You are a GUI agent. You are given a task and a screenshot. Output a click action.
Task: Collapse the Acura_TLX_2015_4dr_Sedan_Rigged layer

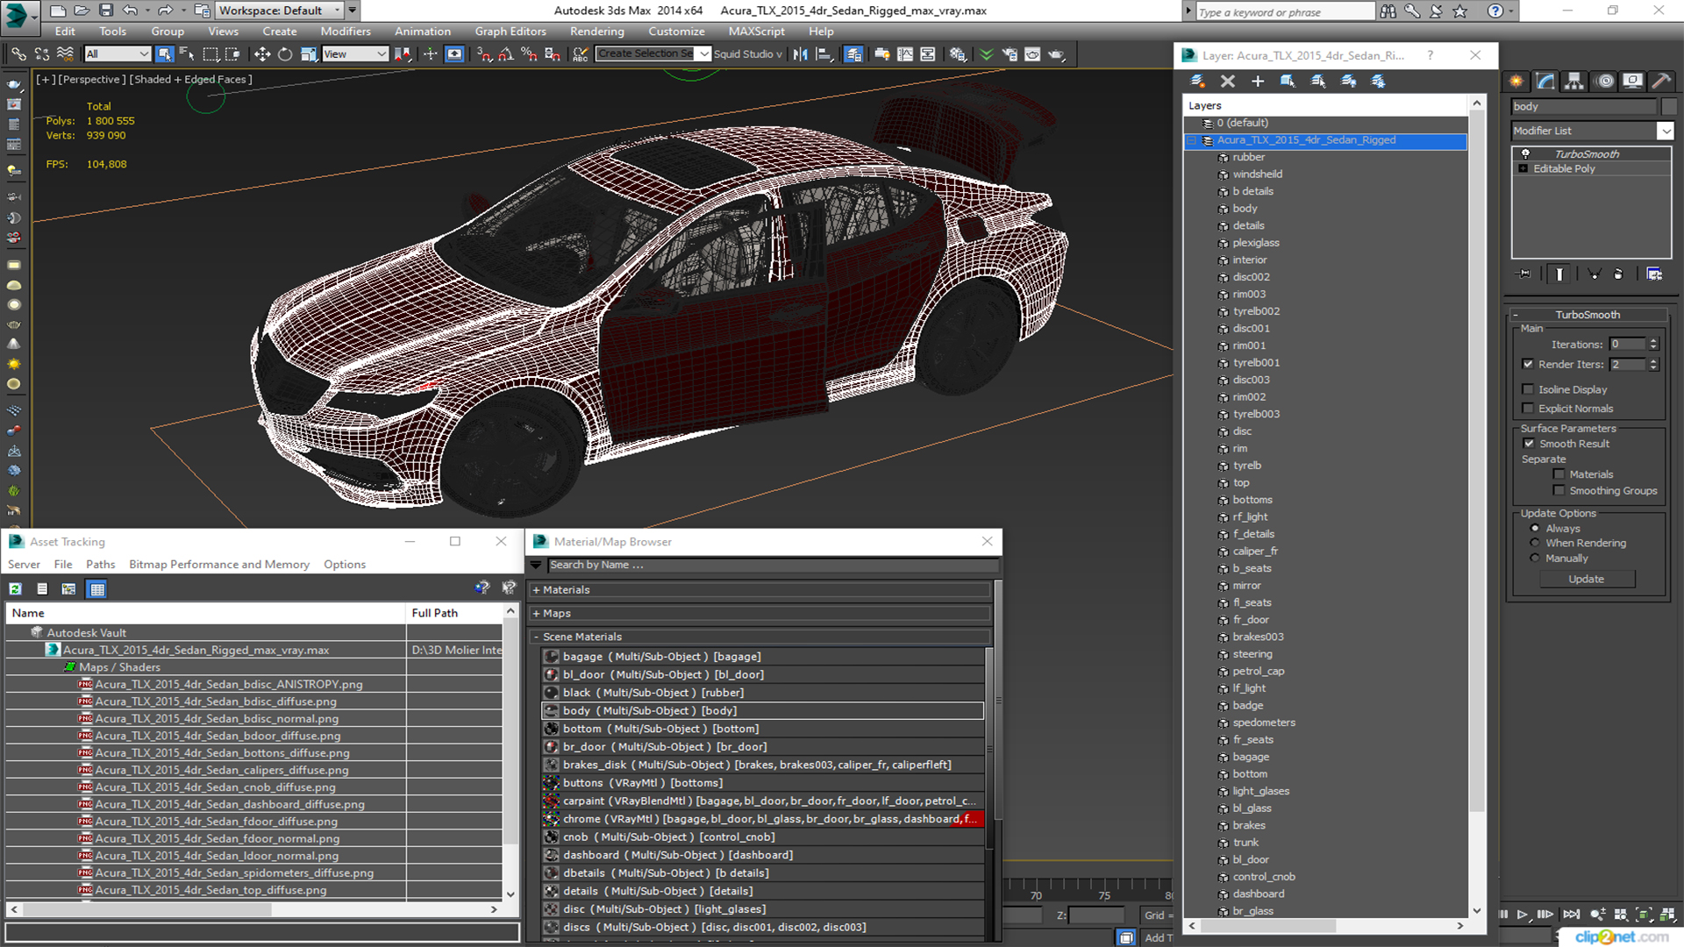(1192, 140)
